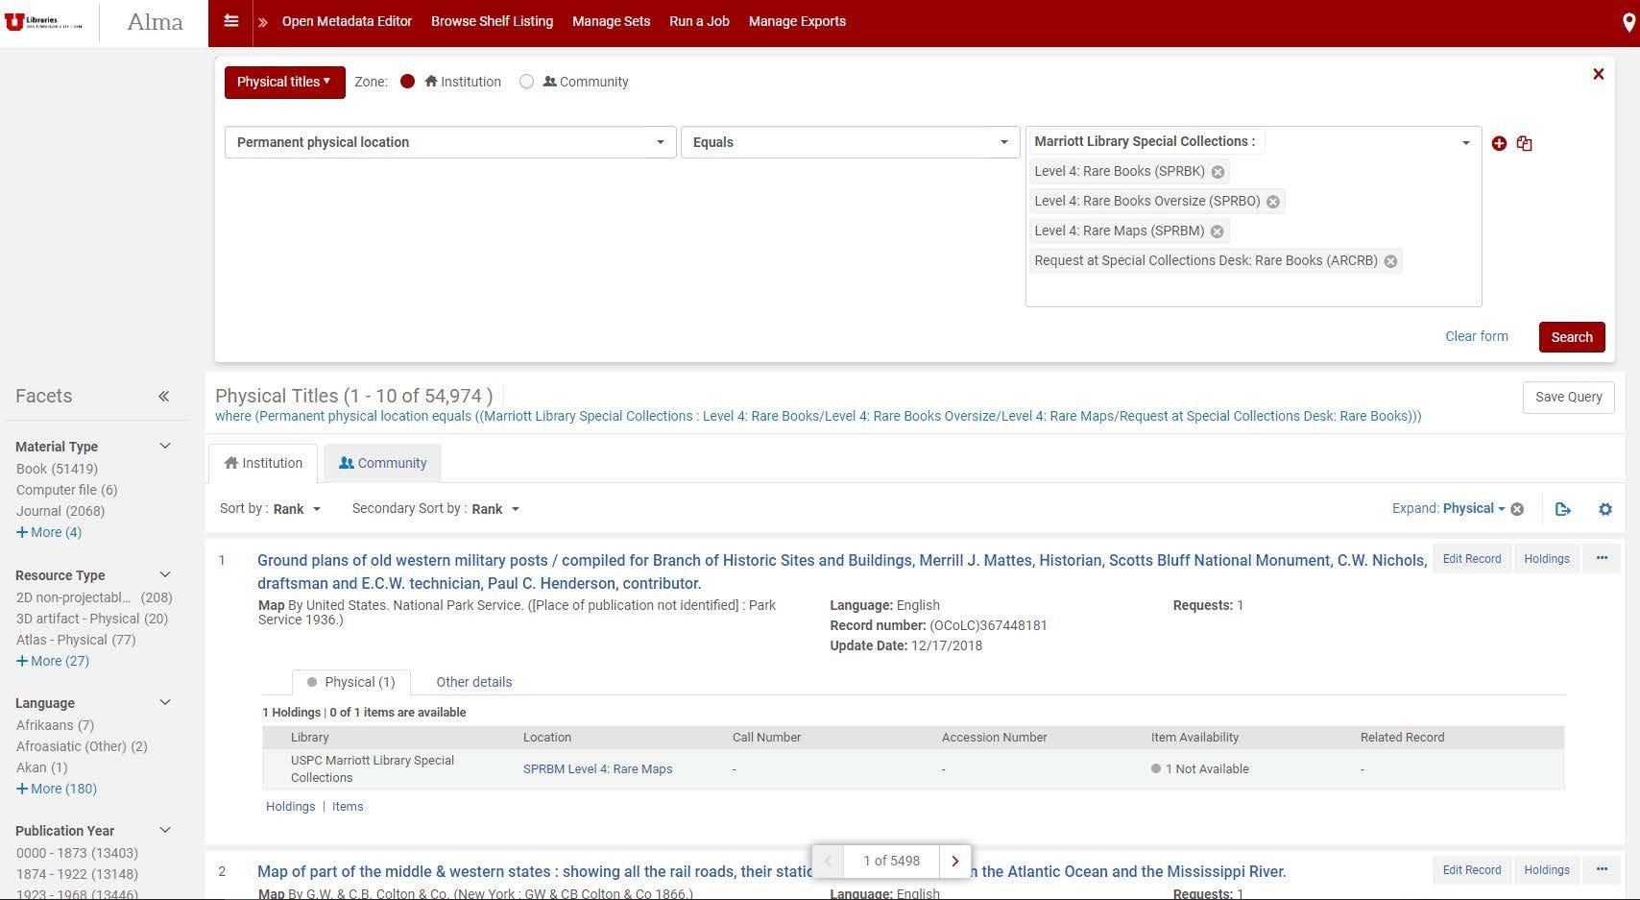This screenshot has width=1640, height=900.
Task: Select the Physical (1) tab of record 1
Action: [350, 682]
